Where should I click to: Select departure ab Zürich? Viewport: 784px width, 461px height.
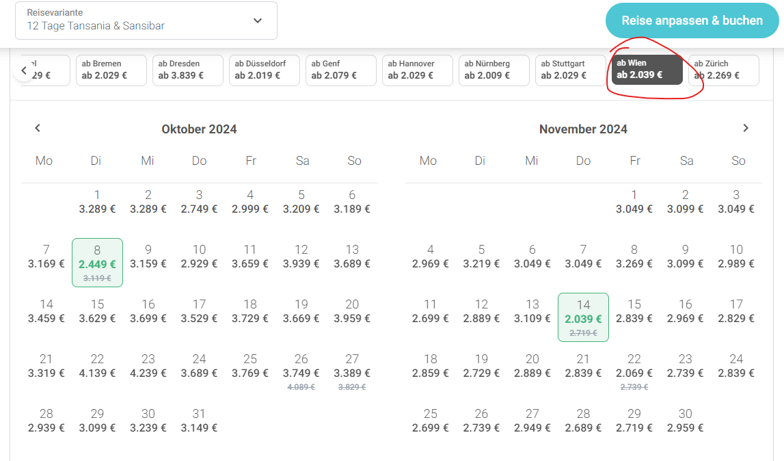tap(723, 70)
